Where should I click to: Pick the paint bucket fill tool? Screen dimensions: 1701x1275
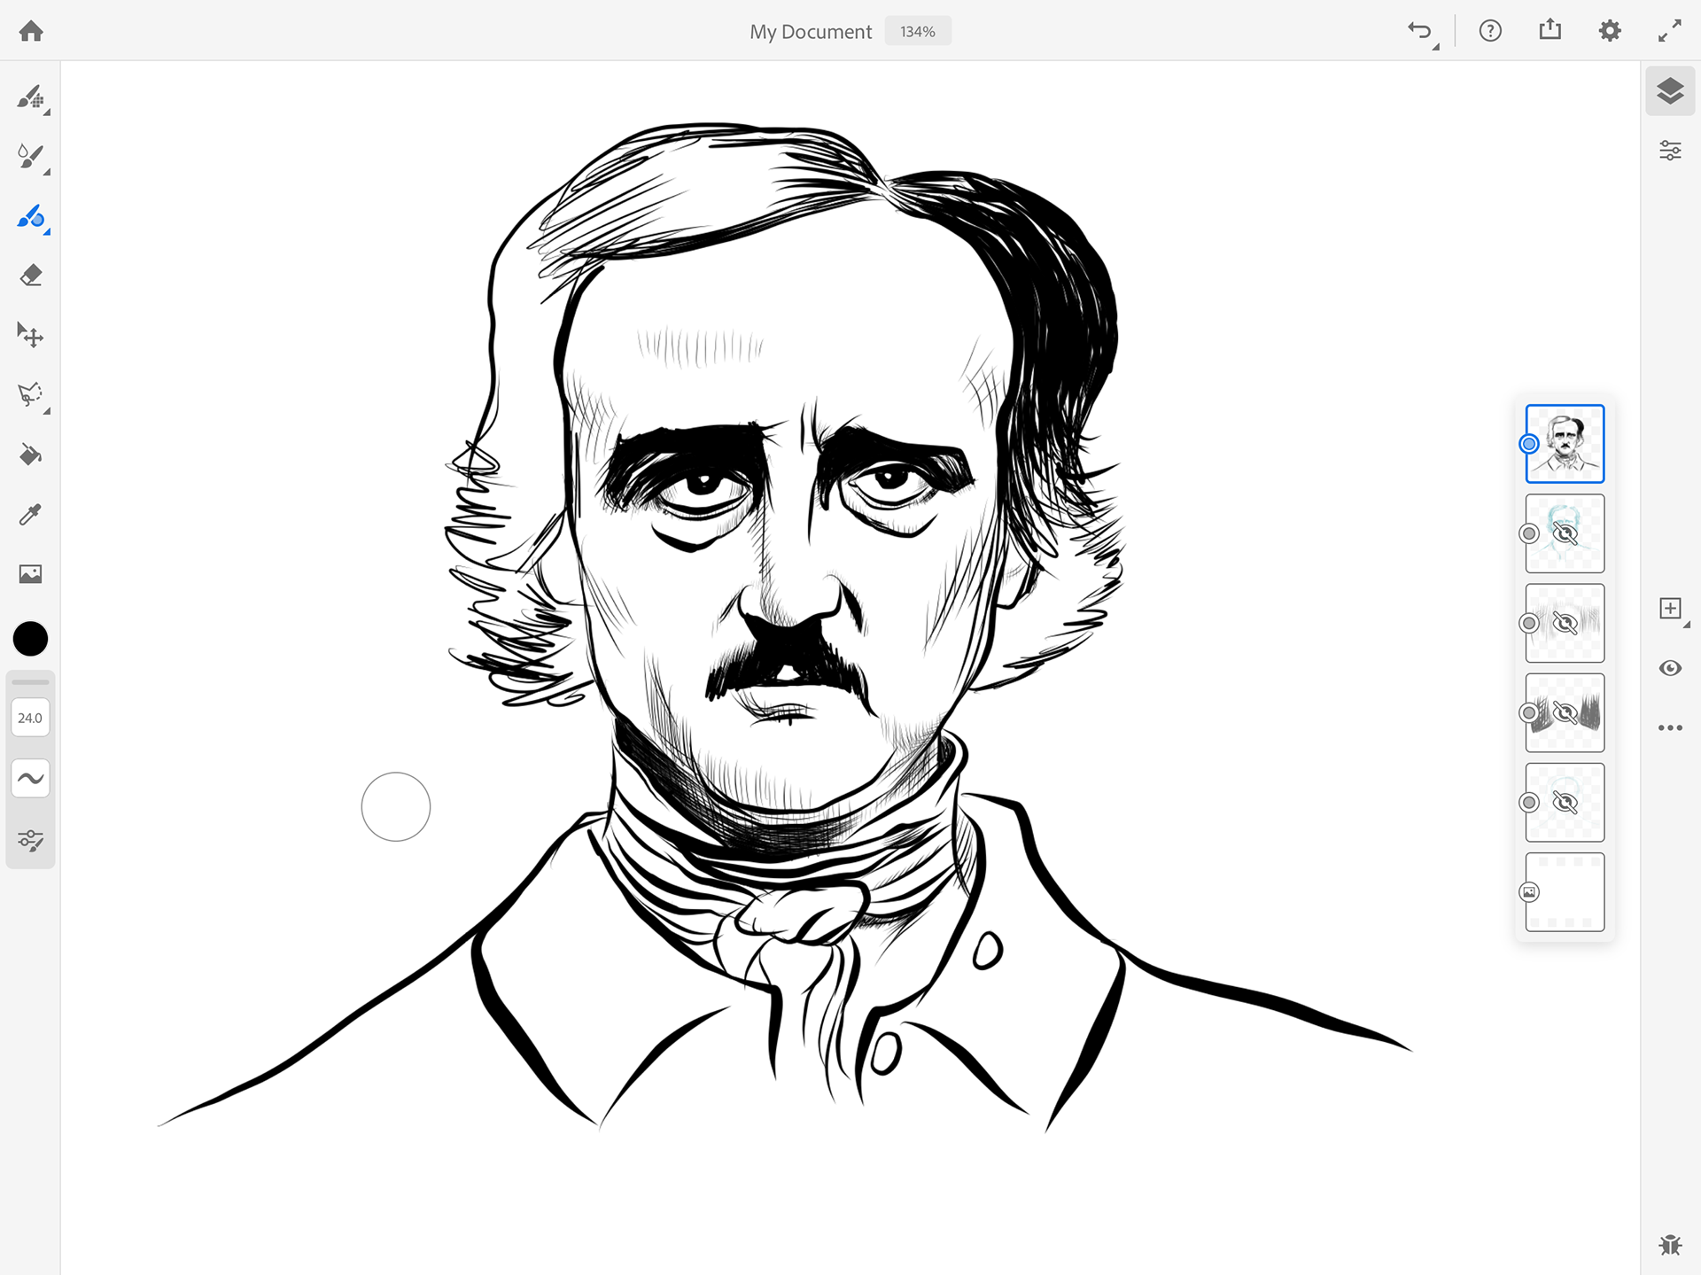pyautogui.click(x=30, y=455)
